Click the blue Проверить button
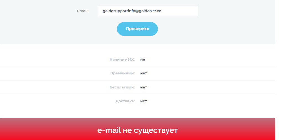Screen dimensions: 287x140 click(x=137, y=29)
